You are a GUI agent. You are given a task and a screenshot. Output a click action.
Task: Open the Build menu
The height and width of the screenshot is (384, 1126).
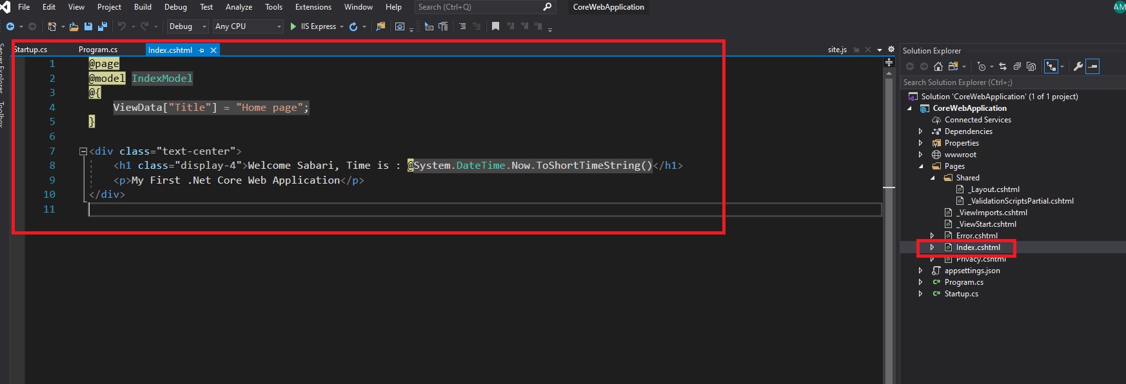pos(143,7)
